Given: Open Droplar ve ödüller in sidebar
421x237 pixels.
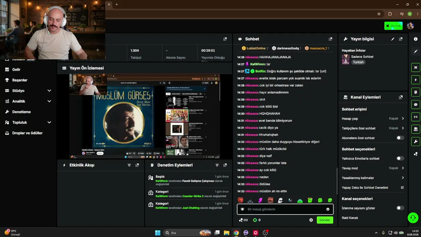Looking at the screenshot, I should [x=28, y=133].
